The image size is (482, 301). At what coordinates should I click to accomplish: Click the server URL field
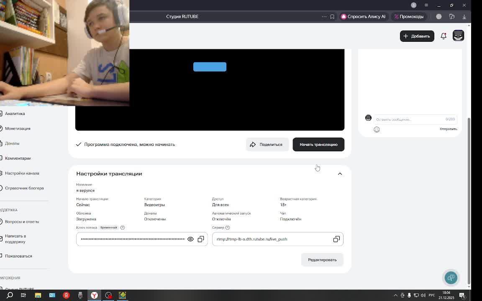(277, 239)
